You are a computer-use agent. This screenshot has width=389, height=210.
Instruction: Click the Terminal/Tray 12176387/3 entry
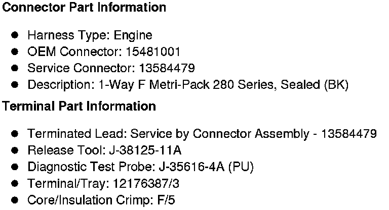[103, 184]
